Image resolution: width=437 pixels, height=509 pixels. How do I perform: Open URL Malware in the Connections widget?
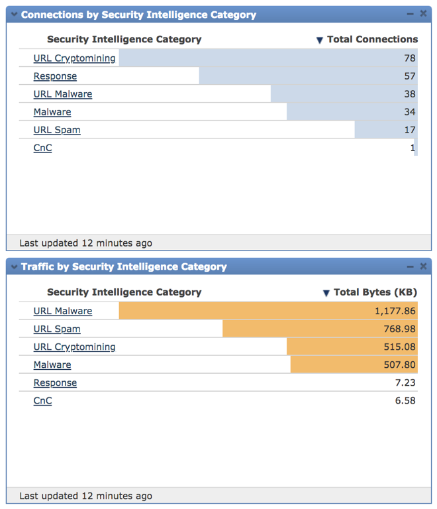click(x=63, y=94)
